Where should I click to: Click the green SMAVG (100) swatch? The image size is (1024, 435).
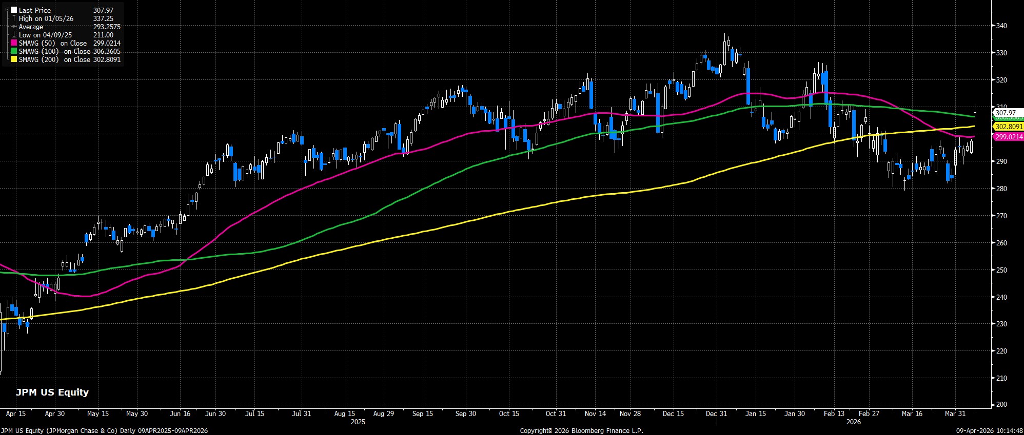click(14, 51)
